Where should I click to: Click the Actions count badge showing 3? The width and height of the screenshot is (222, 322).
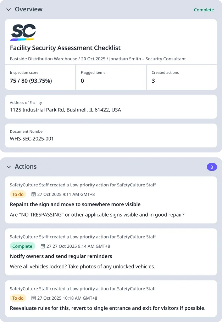212,167
